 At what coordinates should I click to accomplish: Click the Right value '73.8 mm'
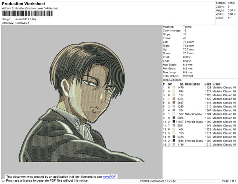click(x=188, y=46)
